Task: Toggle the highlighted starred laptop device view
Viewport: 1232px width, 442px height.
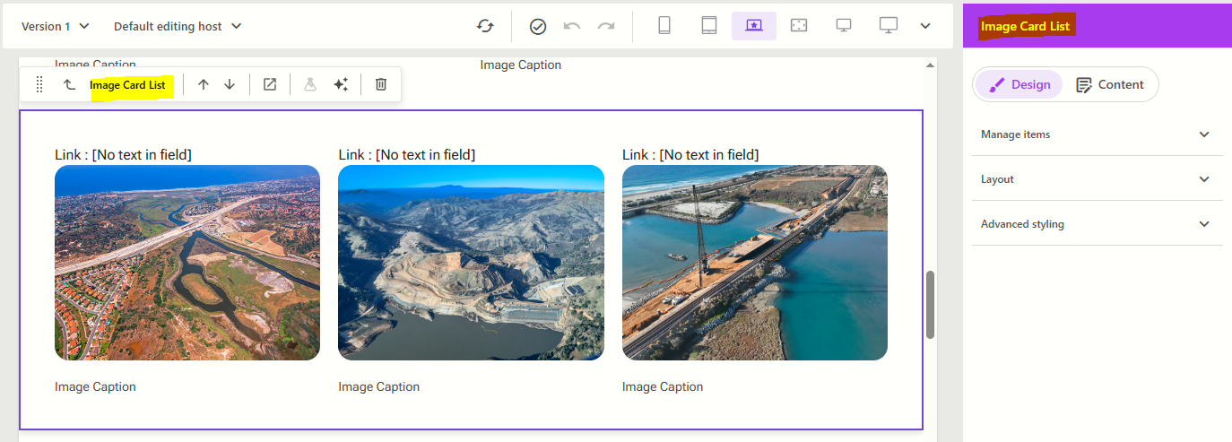Action: 753,26
